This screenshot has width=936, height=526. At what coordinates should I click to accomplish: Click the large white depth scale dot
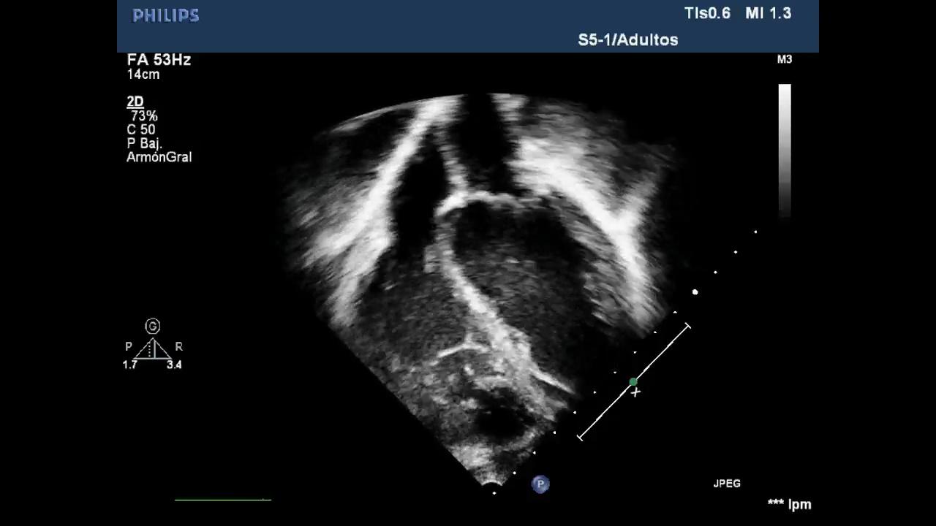pyautogui.click(x=695, y=292)
